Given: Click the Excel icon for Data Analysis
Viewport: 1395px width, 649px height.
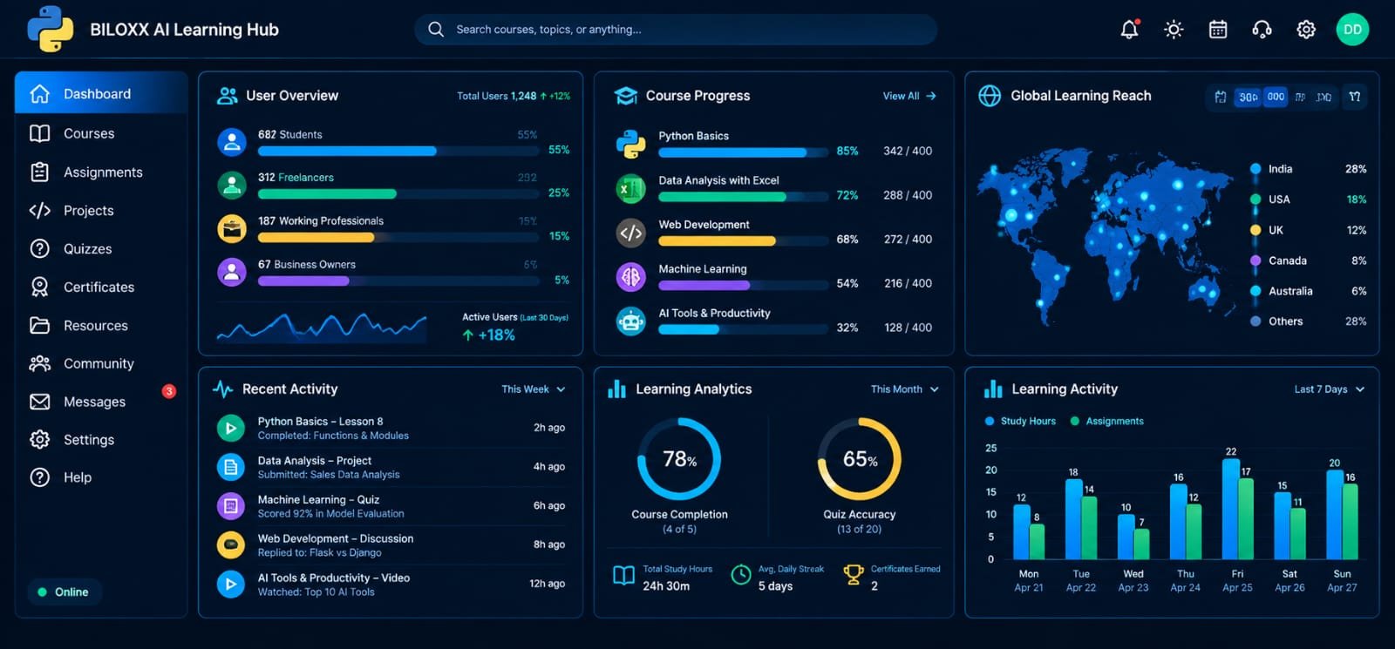Looking at the screenshot, I should 630,188.
